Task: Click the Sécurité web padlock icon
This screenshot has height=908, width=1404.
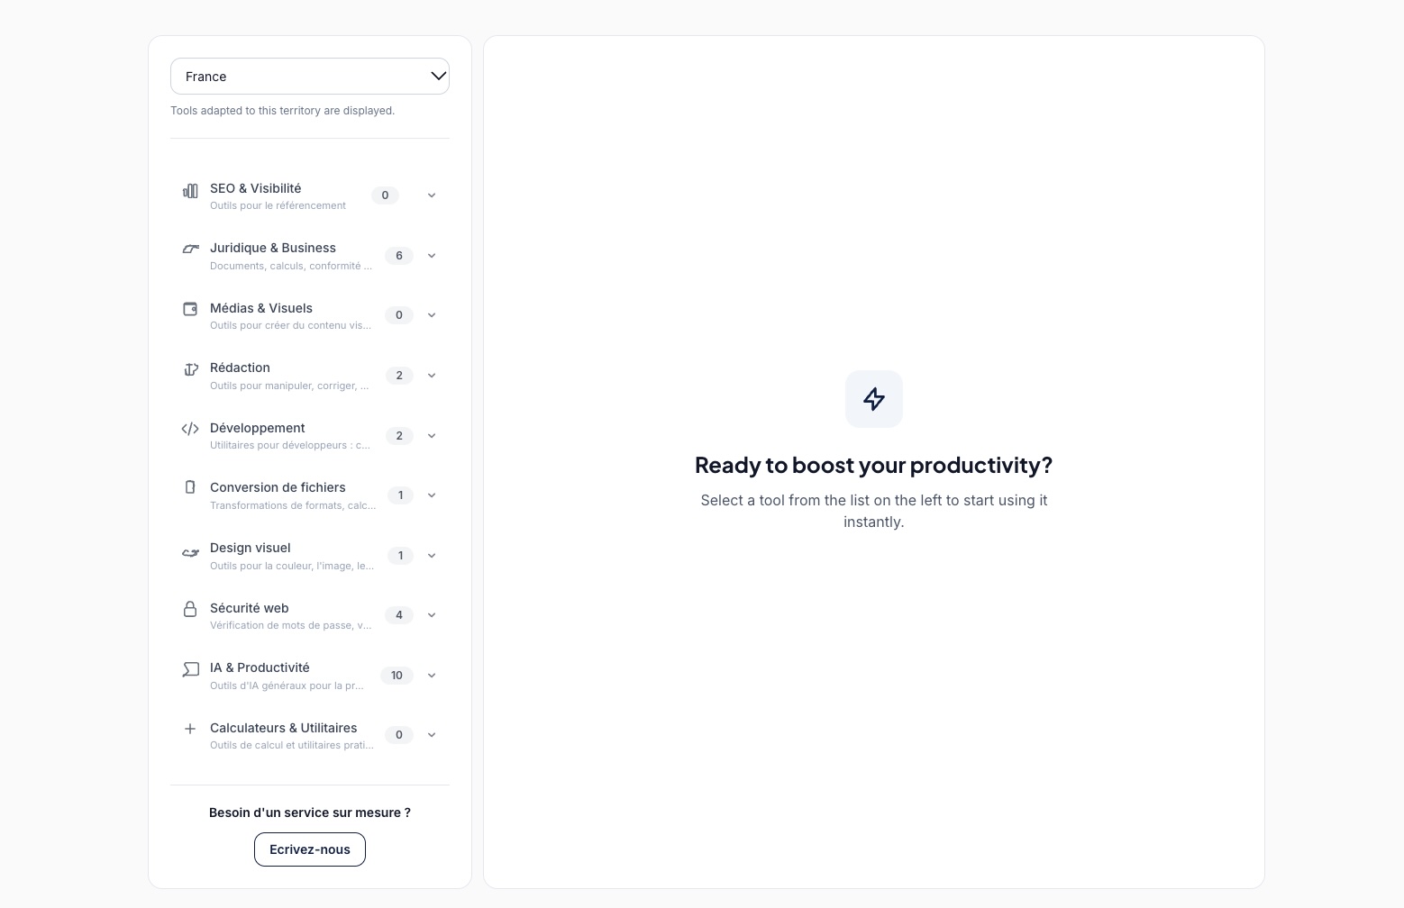Action: [x=190, y=609]
